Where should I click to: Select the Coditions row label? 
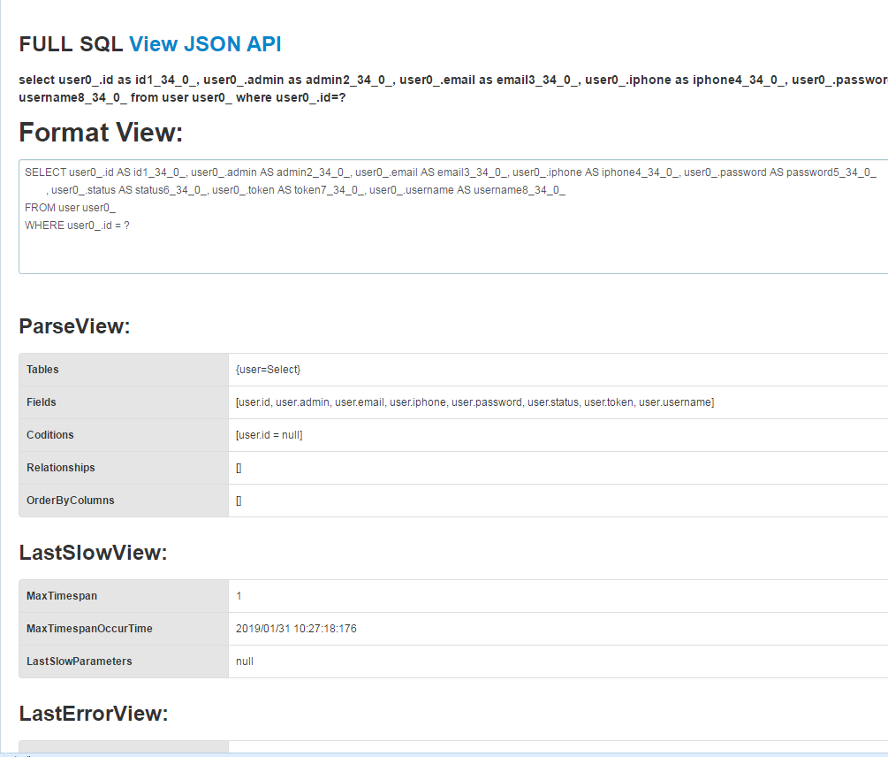tap(49, 435)
